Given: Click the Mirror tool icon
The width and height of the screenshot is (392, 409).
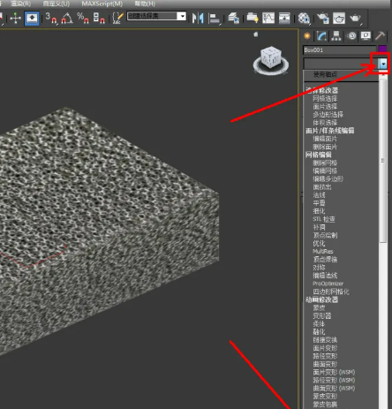Looking at the screenshot, I should tap(198, 19).
